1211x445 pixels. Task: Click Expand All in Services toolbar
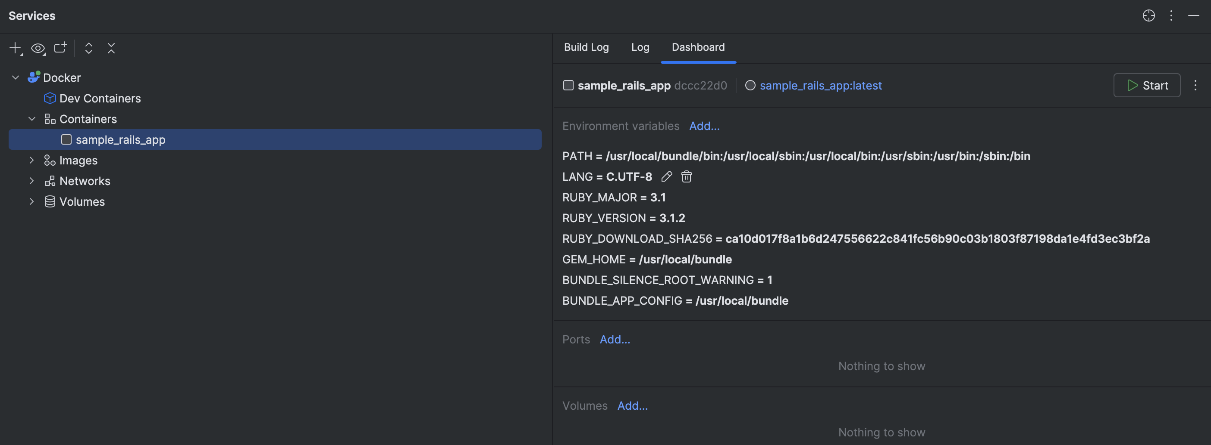(88, 48)
